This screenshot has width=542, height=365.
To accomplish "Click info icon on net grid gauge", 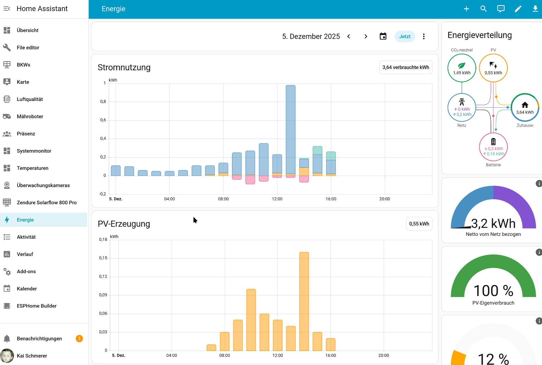I will [539, 184].
